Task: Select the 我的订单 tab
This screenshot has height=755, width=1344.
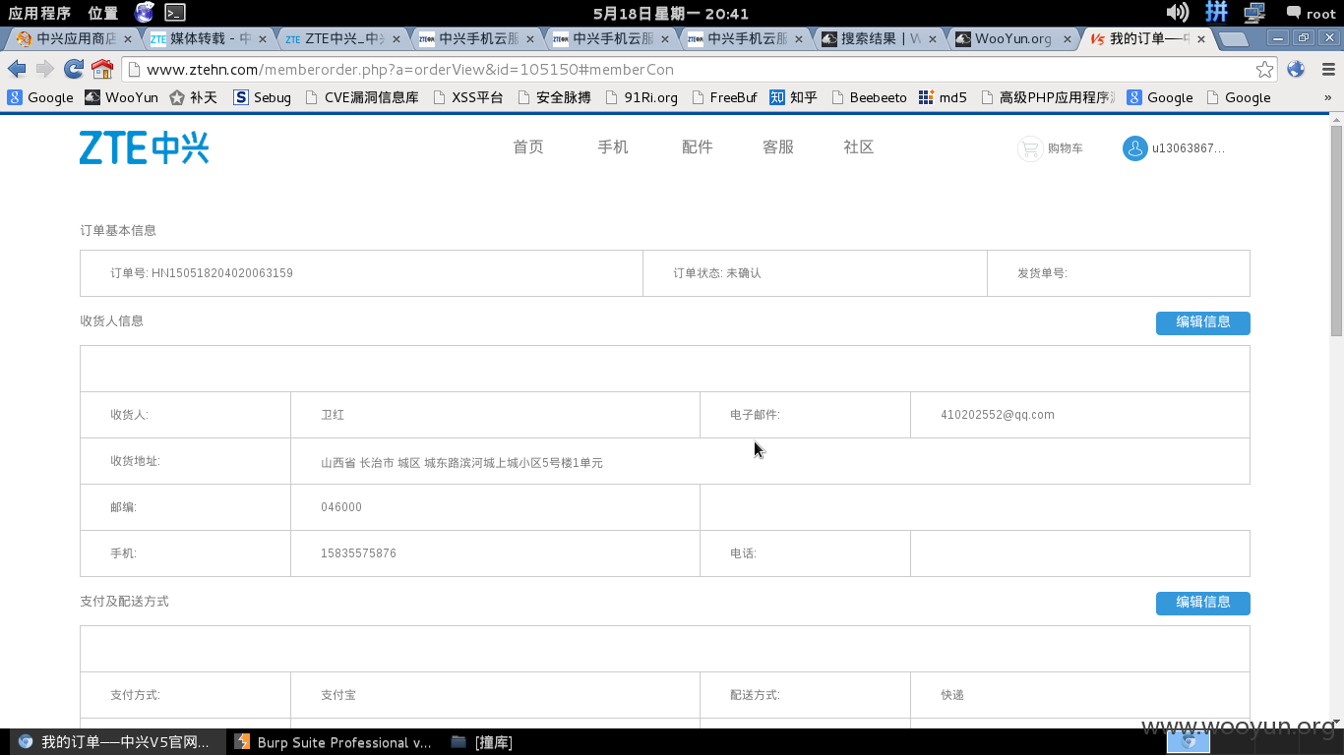Action: point(1146,39)
